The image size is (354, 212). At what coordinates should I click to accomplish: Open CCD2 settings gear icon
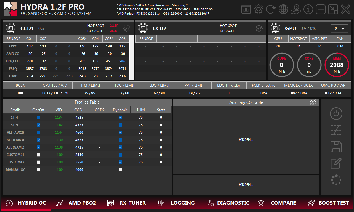click(259, 28)
